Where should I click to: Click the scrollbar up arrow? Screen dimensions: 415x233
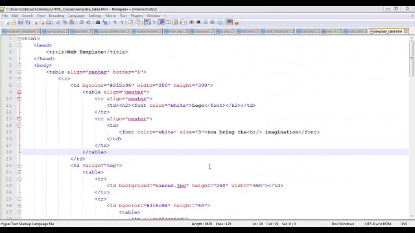point(412,38)
